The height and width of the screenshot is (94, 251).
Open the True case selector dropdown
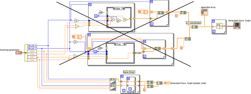(120, 44)
